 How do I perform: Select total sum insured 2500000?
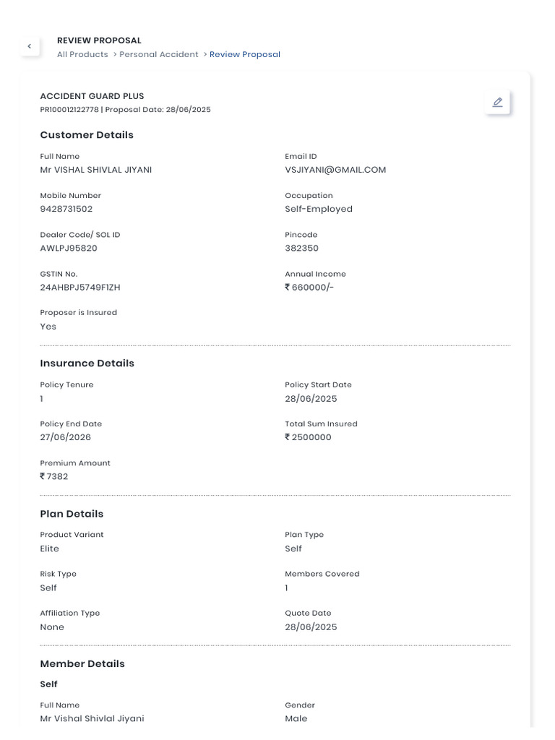pos(311,437)
